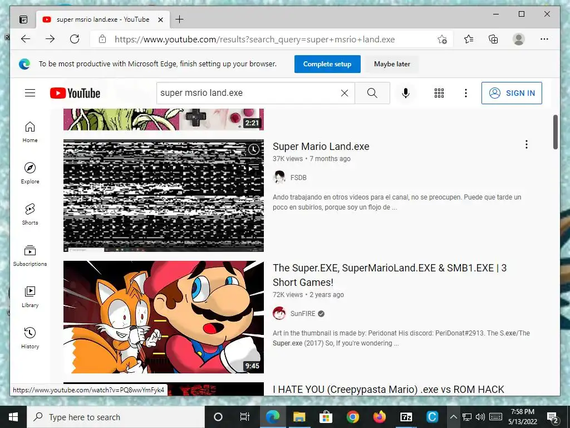This screenshot has height=428, width=570.
Task: Click the Windows taskbar search box
Action: 116,417
